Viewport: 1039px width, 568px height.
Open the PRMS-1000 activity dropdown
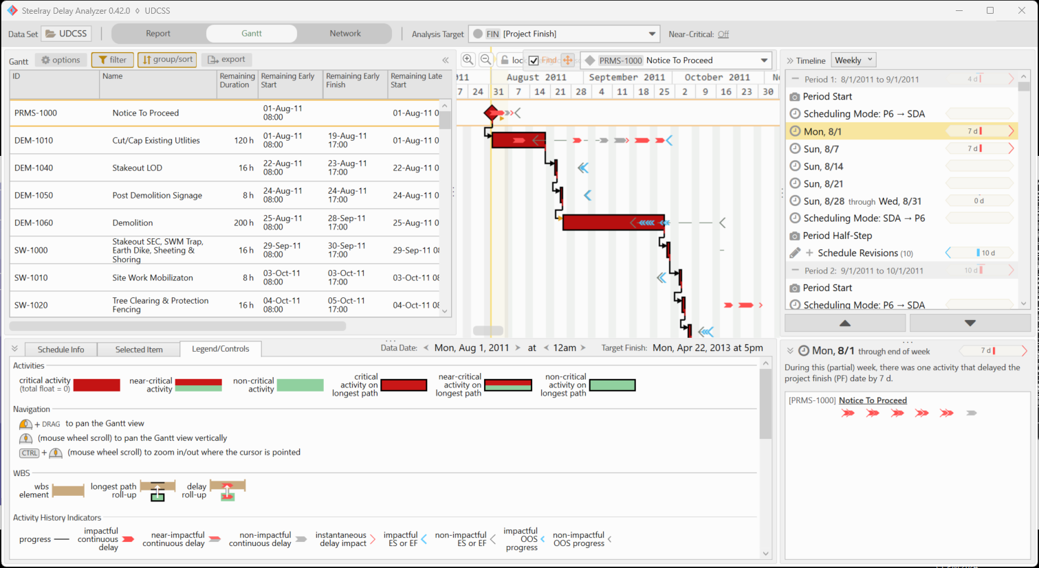coord(764,60)
